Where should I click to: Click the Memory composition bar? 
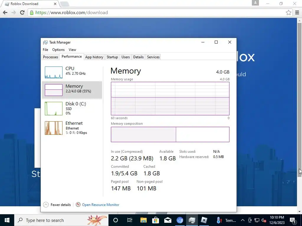pyautogui.click(x=170, y=134)
